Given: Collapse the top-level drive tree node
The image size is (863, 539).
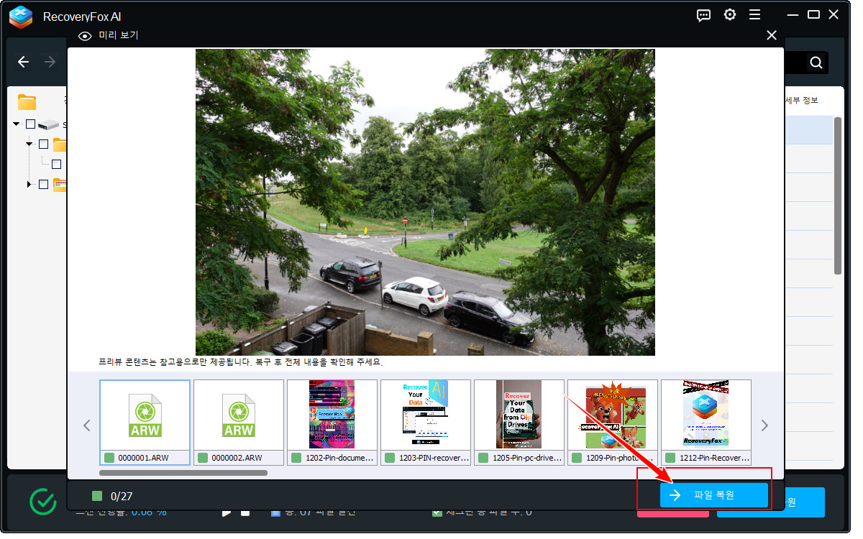Looking at the screenshot, I should tap(17, 124).
